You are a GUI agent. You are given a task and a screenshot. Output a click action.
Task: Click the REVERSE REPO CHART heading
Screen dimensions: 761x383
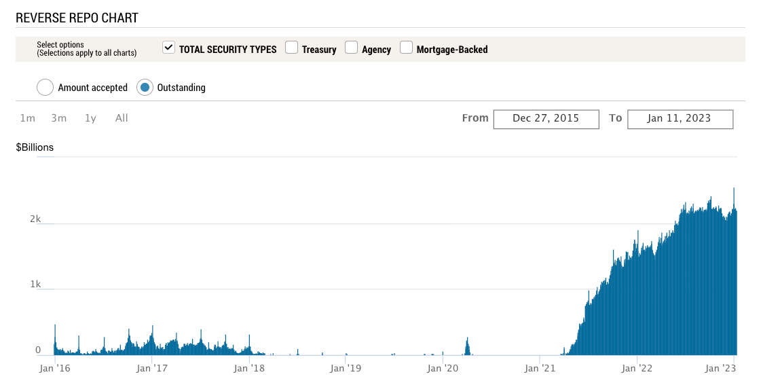[x=77, y=18]
